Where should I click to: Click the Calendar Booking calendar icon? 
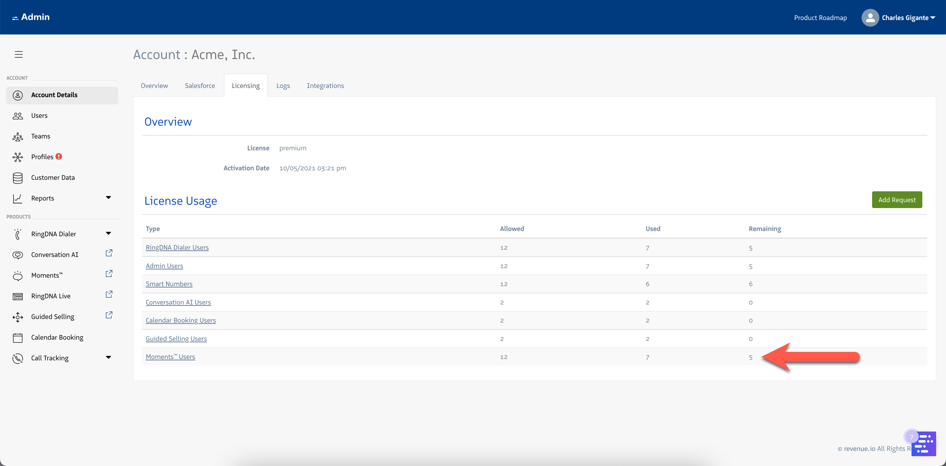tap(18, 338)
